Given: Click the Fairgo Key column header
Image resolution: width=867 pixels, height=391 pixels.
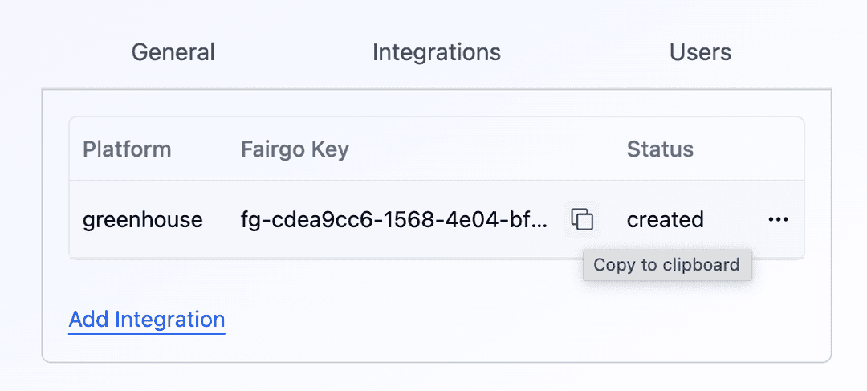Looking at the screenshot, I should pos(295,149).
